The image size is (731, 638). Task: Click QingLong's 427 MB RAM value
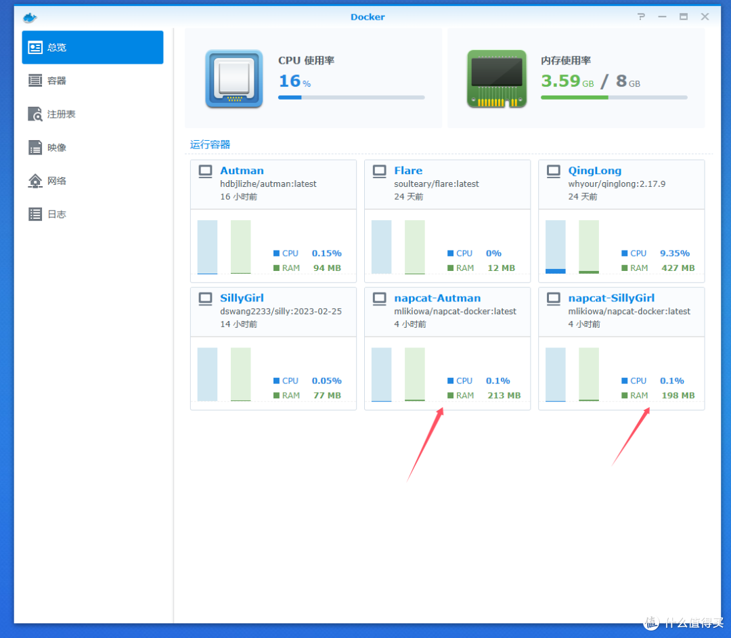tap(678, 268)
